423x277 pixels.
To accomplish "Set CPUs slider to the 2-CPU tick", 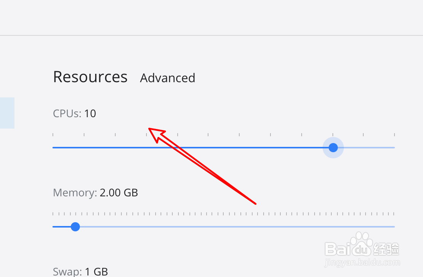I will [84, 147].
